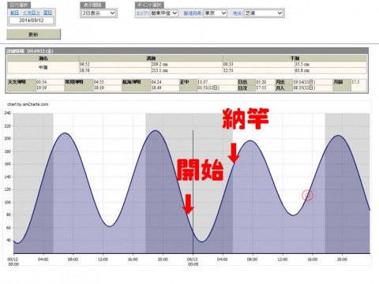
Task: Open the location dropdown showing 芝浦
Action: coord(264,13)
